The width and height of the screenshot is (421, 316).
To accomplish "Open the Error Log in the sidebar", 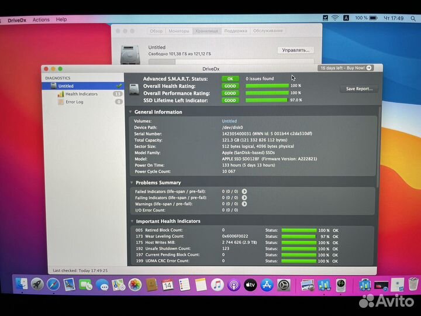I will coord(74,102).
